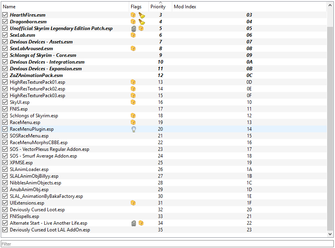
Task: Click the scrollbar down arrow
Action: (330, 234)
